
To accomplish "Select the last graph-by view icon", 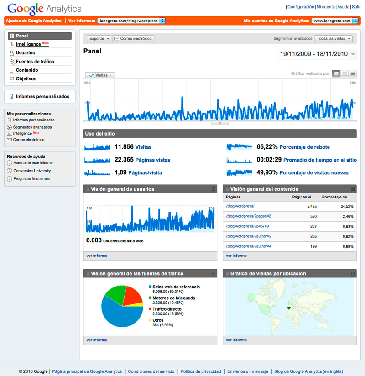I will [353, 73].
